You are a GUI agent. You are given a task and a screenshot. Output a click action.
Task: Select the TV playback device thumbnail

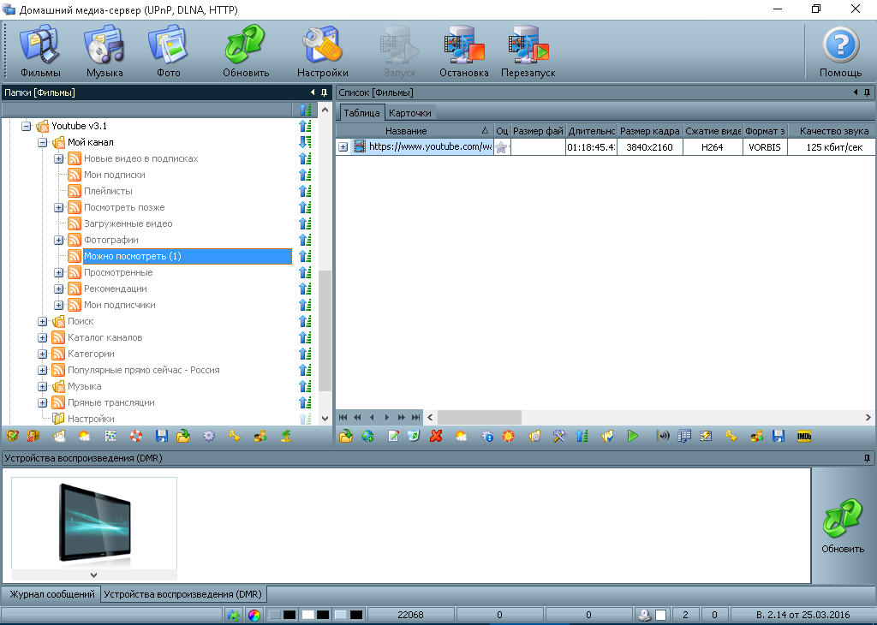coord(94,522)
